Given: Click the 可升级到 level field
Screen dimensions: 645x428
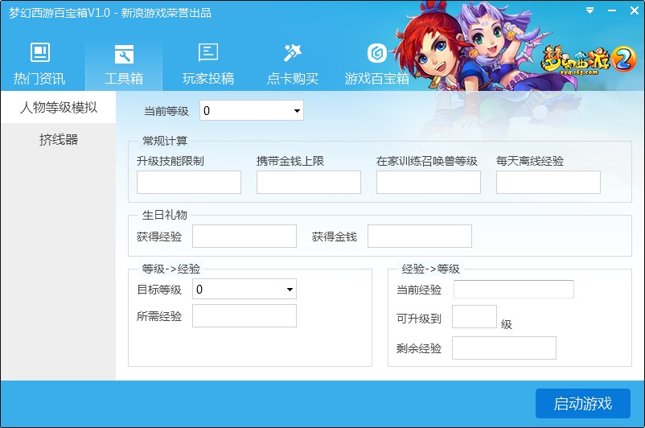Looking at the screenshot, I should [475, 316].
